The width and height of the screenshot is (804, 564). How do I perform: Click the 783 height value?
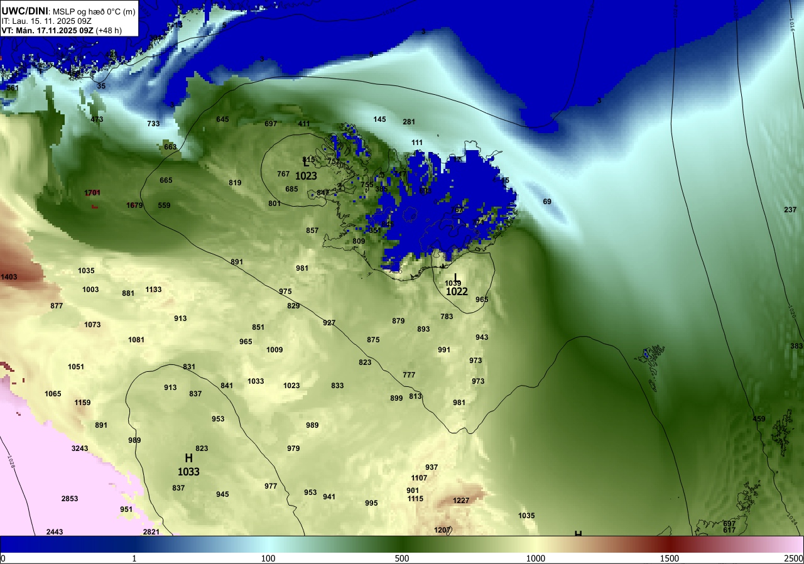pyautogui.click(x=447, y=317)
